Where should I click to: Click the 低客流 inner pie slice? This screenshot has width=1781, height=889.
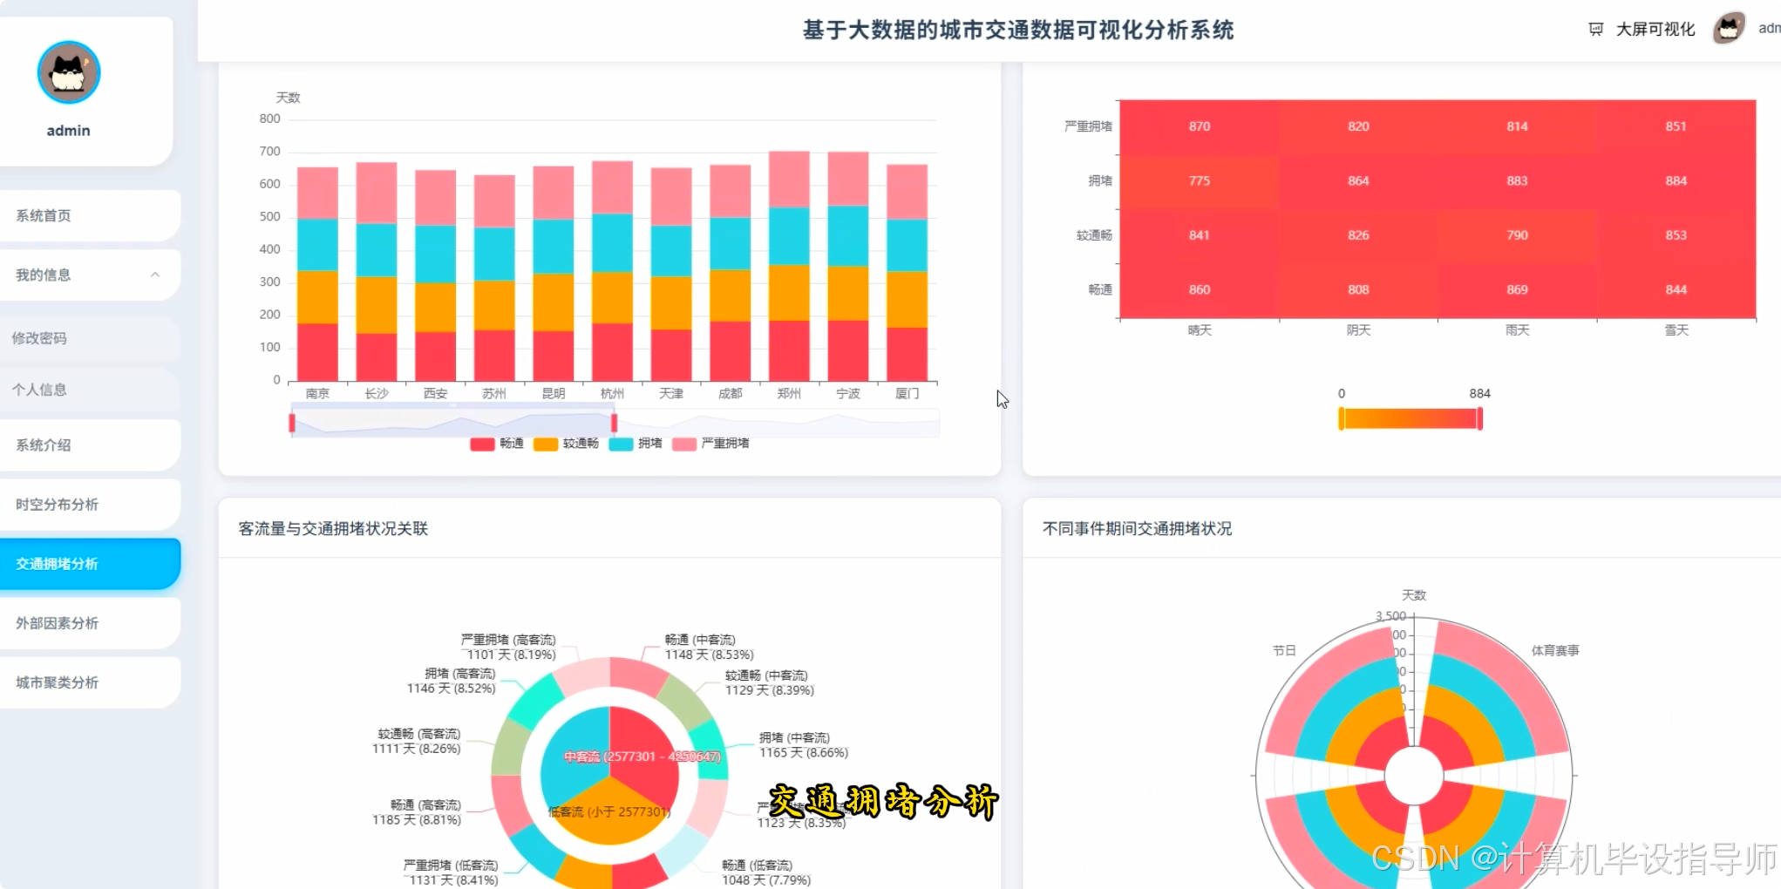[610, 812]
